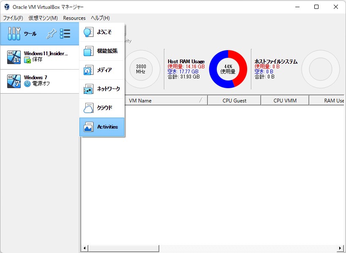Sort by the CPU Guest column
Image resolution: width=346 pixels, height=253 pixels.
click(234, 101)
